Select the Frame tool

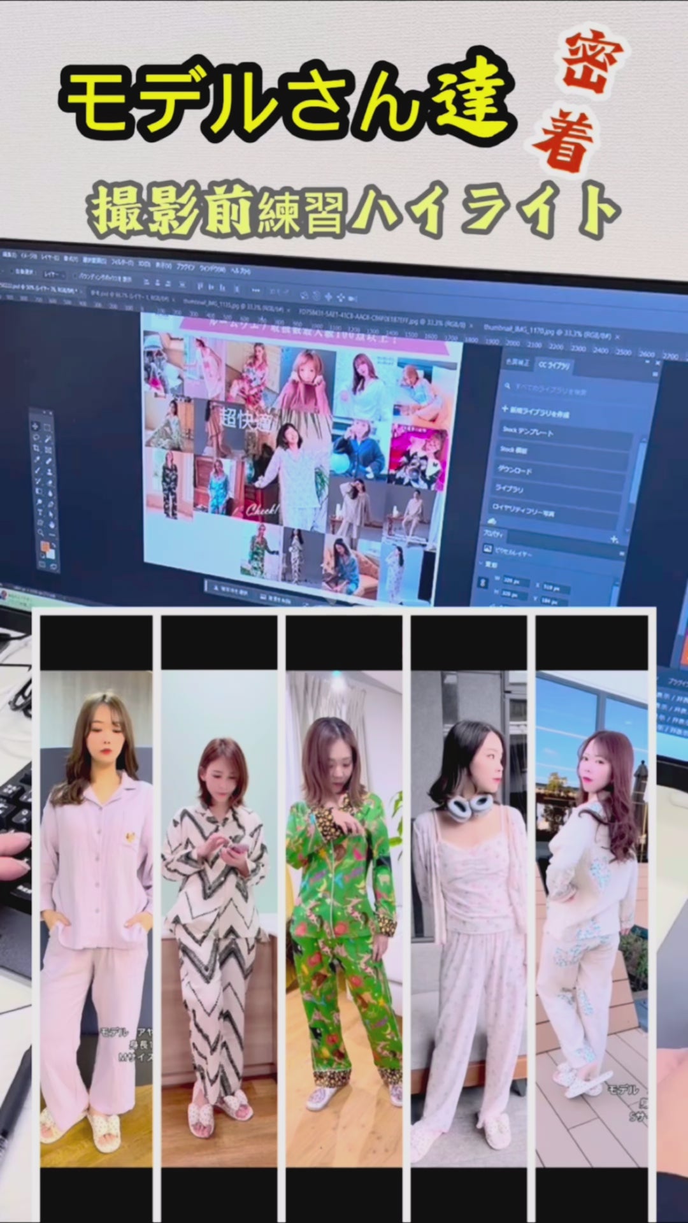tap(49, 450)
